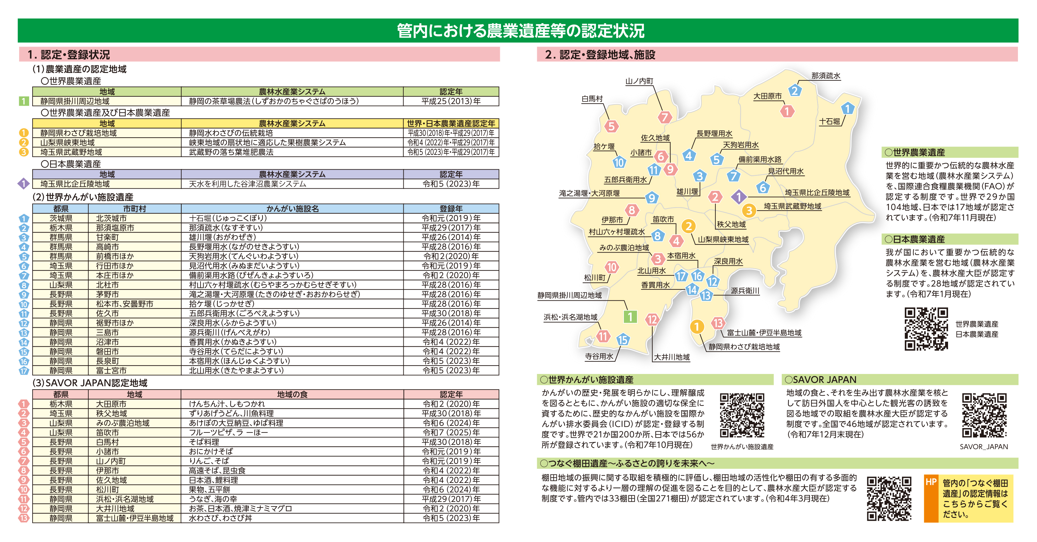Select pink map marker 10 above 松川町 label
The width and height of the screenshot is (1037, 542).
(x=611, y=267)
